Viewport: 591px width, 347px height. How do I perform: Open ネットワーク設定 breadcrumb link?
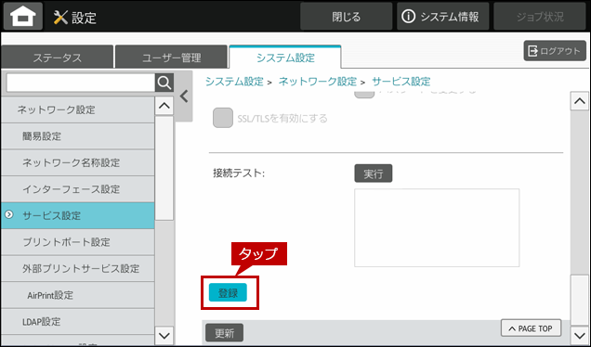click(x=318, y=82)
